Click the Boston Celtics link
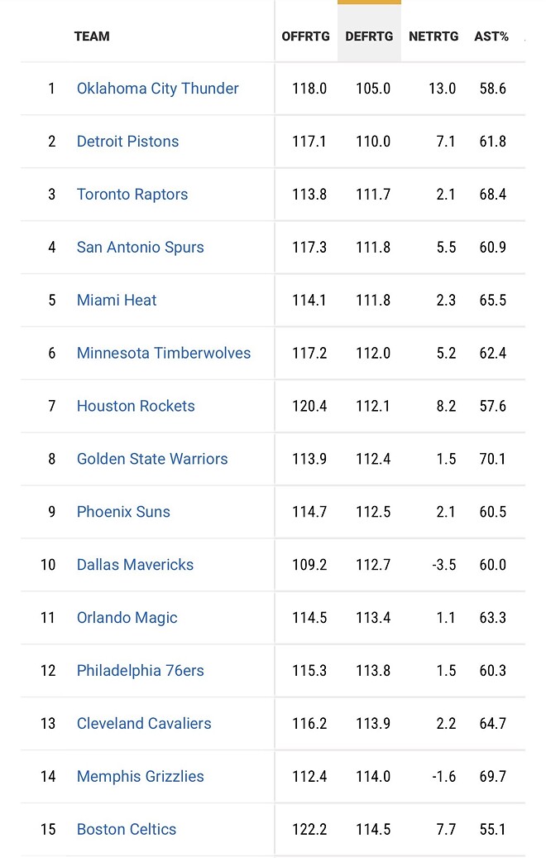Screen dimensions: 546x858 click(x=127, y=830)
